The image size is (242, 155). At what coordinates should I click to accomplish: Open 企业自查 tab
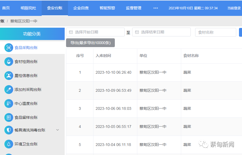tap(81, 8)
